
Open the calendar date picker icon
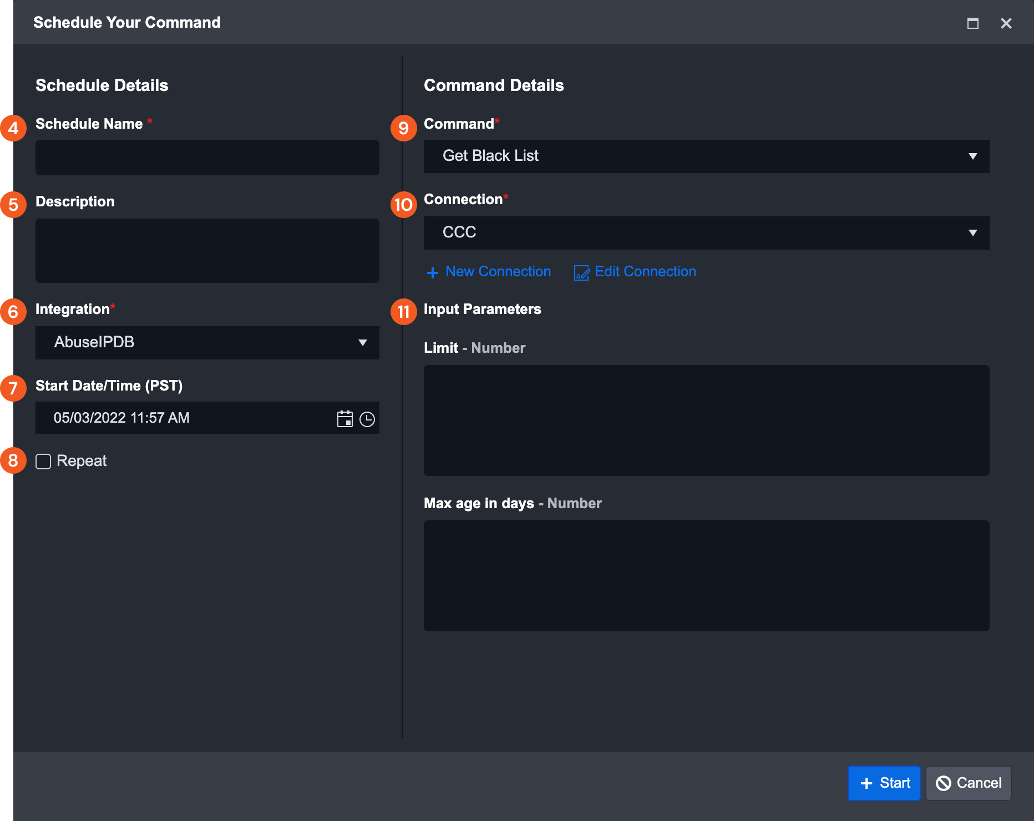click(344, 419)
